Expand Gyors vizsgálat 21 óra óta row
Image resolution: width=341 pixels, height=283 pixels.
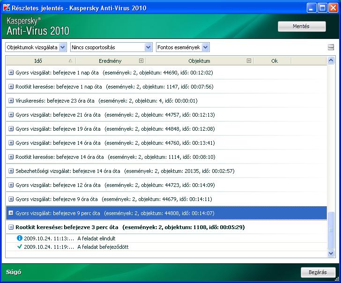[11, 115]
